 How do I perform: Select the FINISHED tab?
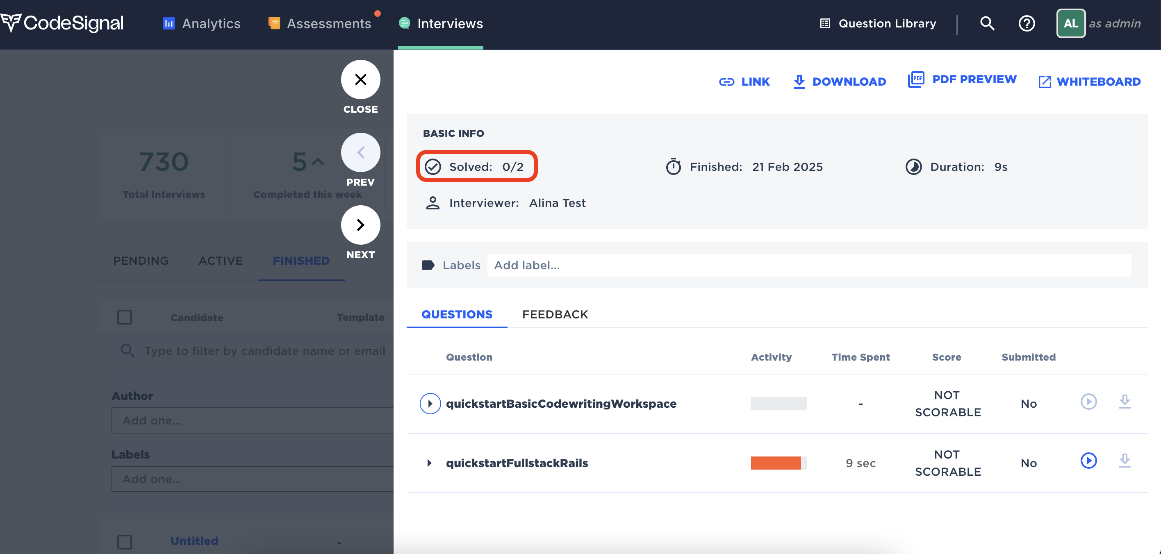(x=301, y=261)
